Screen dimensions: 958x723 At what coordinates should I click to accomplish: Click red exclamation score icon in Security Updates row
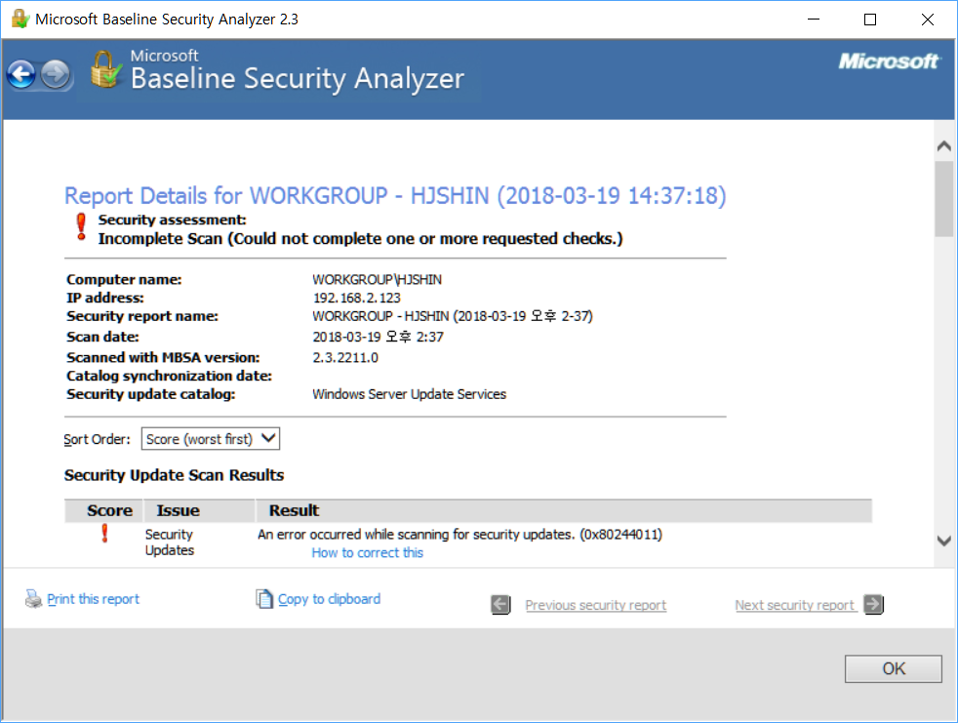[x=104, y=534]
